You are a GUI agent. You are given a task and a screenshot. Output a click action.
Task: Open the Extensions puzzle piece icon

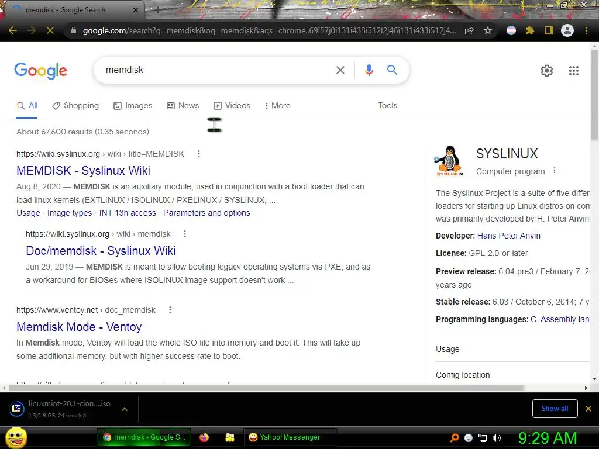[x=530, y=30]
